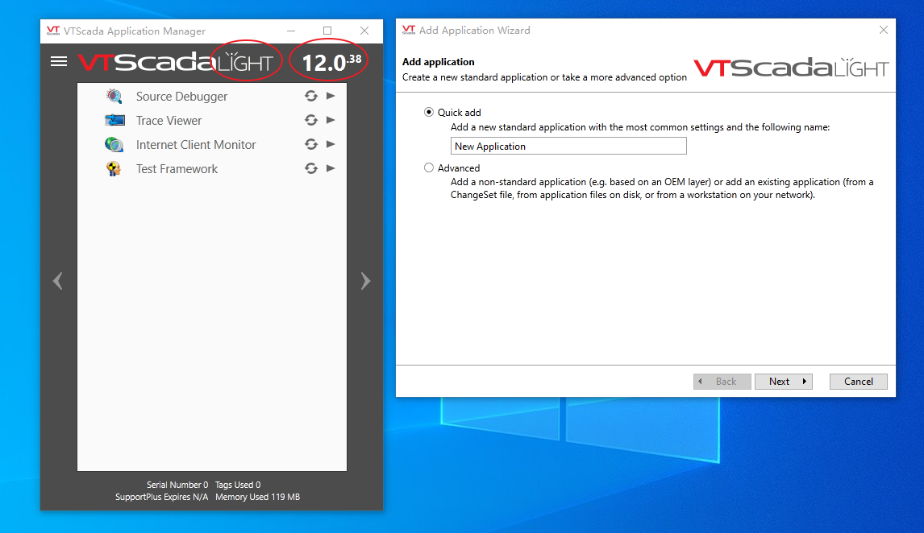Select the Advanced radio option
924x533 pixels.
click(x=429, y=167)
